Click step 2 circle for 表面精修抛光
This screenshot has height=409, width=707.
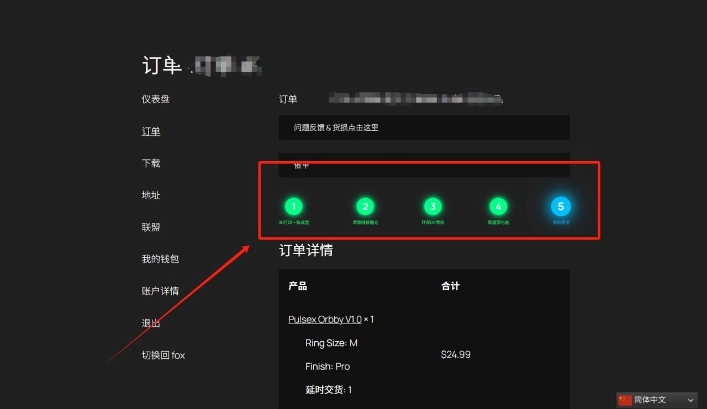pyautogui.click(x=365, y=206)
